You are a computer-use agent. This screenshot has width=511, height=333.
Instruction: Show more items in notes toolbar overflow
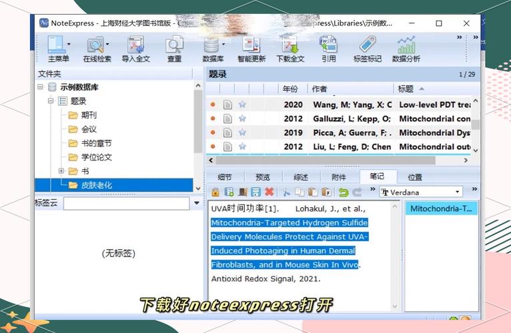(x=372, y=189)
